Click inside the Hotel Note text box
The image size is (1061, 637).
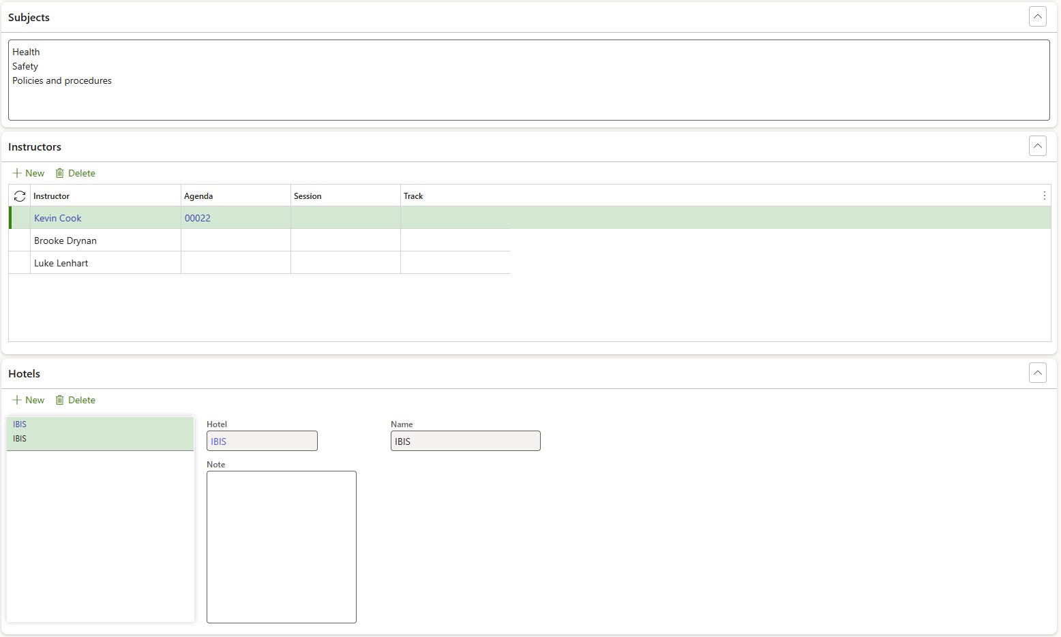281,546
